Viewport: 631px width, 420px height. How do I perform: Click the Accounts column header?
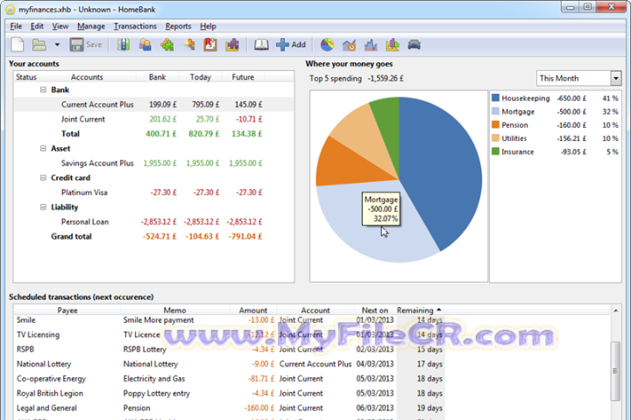[x=87, y=77]
